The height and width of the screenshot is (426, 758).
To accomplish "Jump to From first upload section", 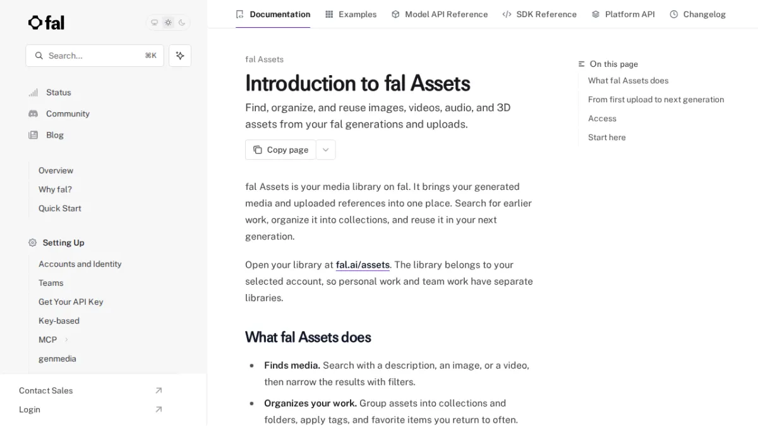I will [656, 100].
